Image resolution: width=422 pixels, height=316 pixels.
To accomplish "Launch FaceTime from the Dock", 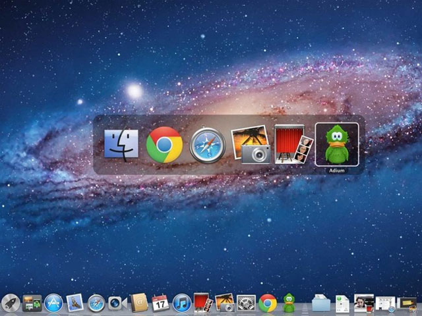I will (x=117, y=303).
